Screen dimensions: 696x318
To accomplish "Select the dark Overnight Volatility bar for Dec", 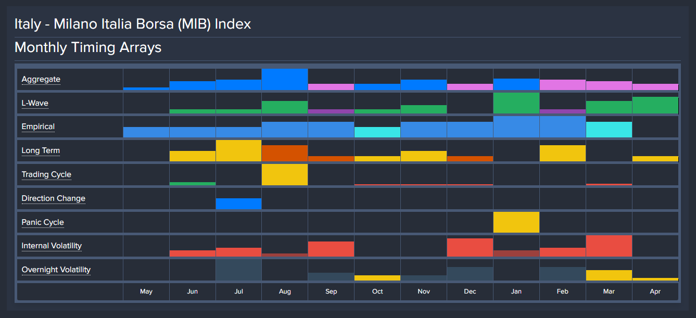I will point(470,274).
